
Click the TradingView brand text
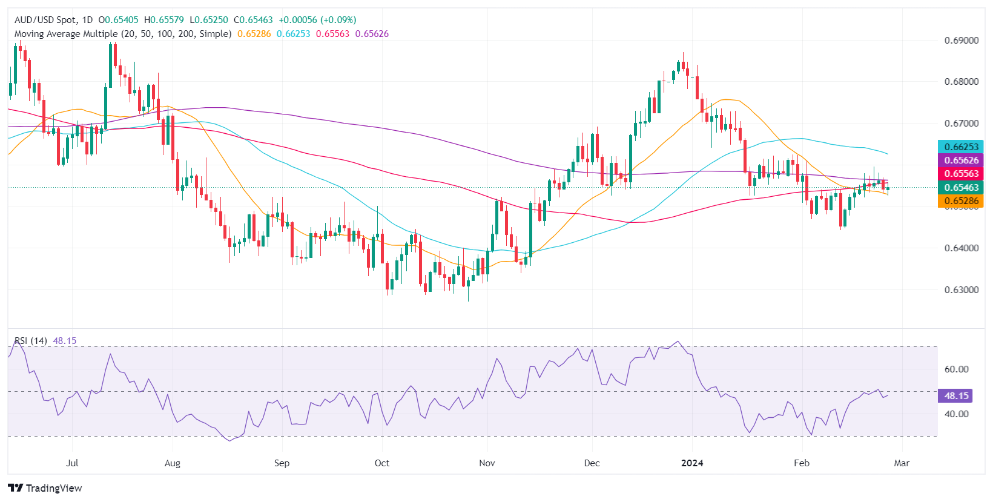54,488
